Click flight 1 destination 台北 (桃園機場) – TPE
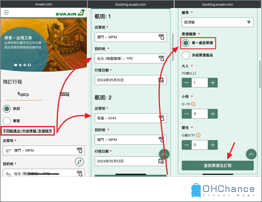This screenshot has width=262, height=202. (130, 58)
